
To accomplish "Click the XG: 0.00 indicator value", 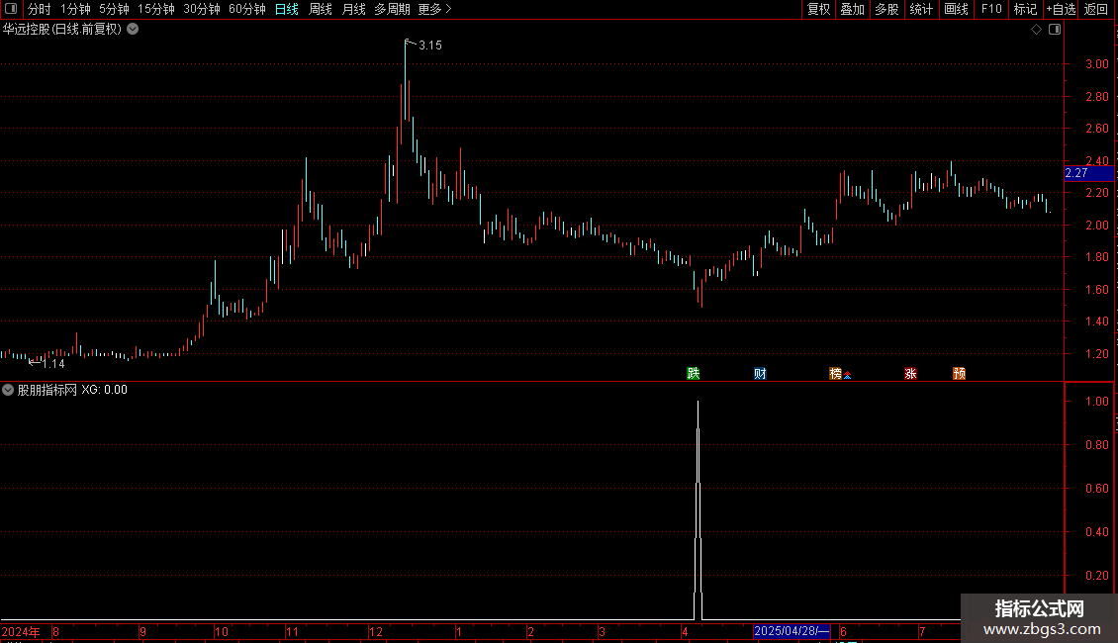I will click(104, 390).
